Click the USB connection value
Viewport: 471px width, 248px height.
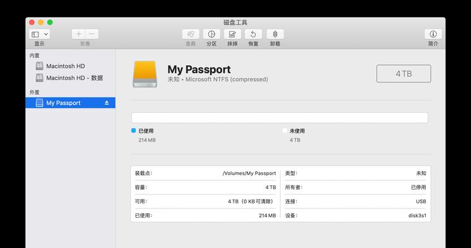[x=421, y=201]
